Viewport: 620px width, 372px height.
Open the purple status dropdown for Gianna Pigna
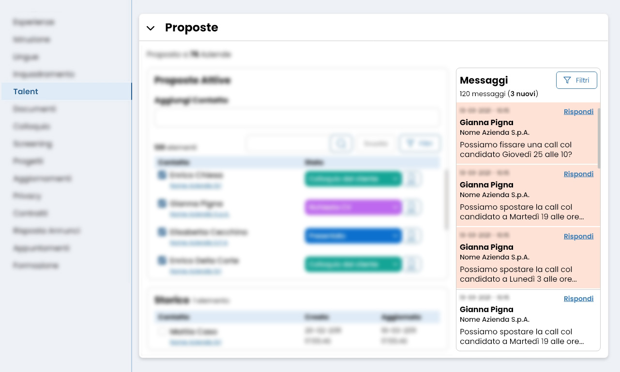pos(353,207)
